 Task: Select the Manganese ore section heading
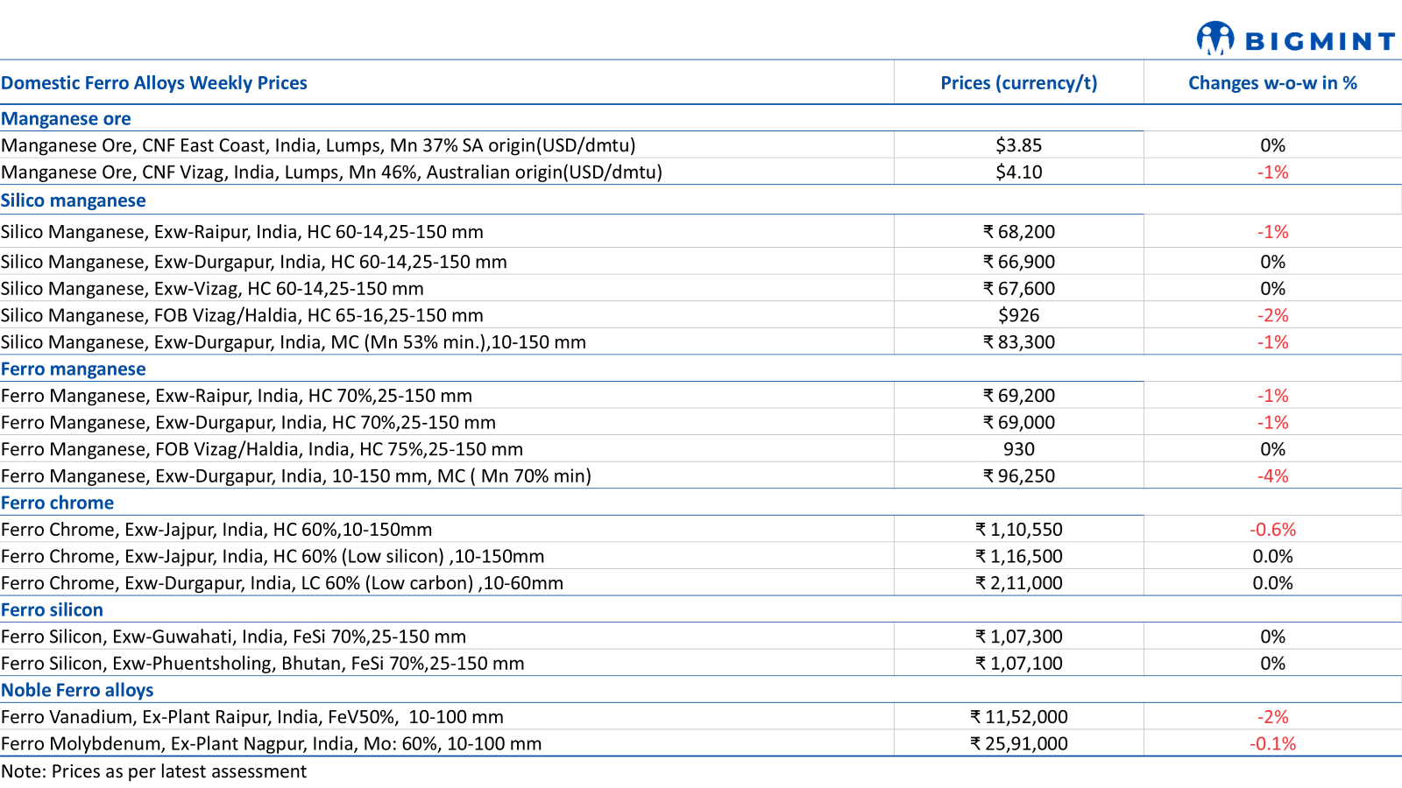(x=66, y=119)
